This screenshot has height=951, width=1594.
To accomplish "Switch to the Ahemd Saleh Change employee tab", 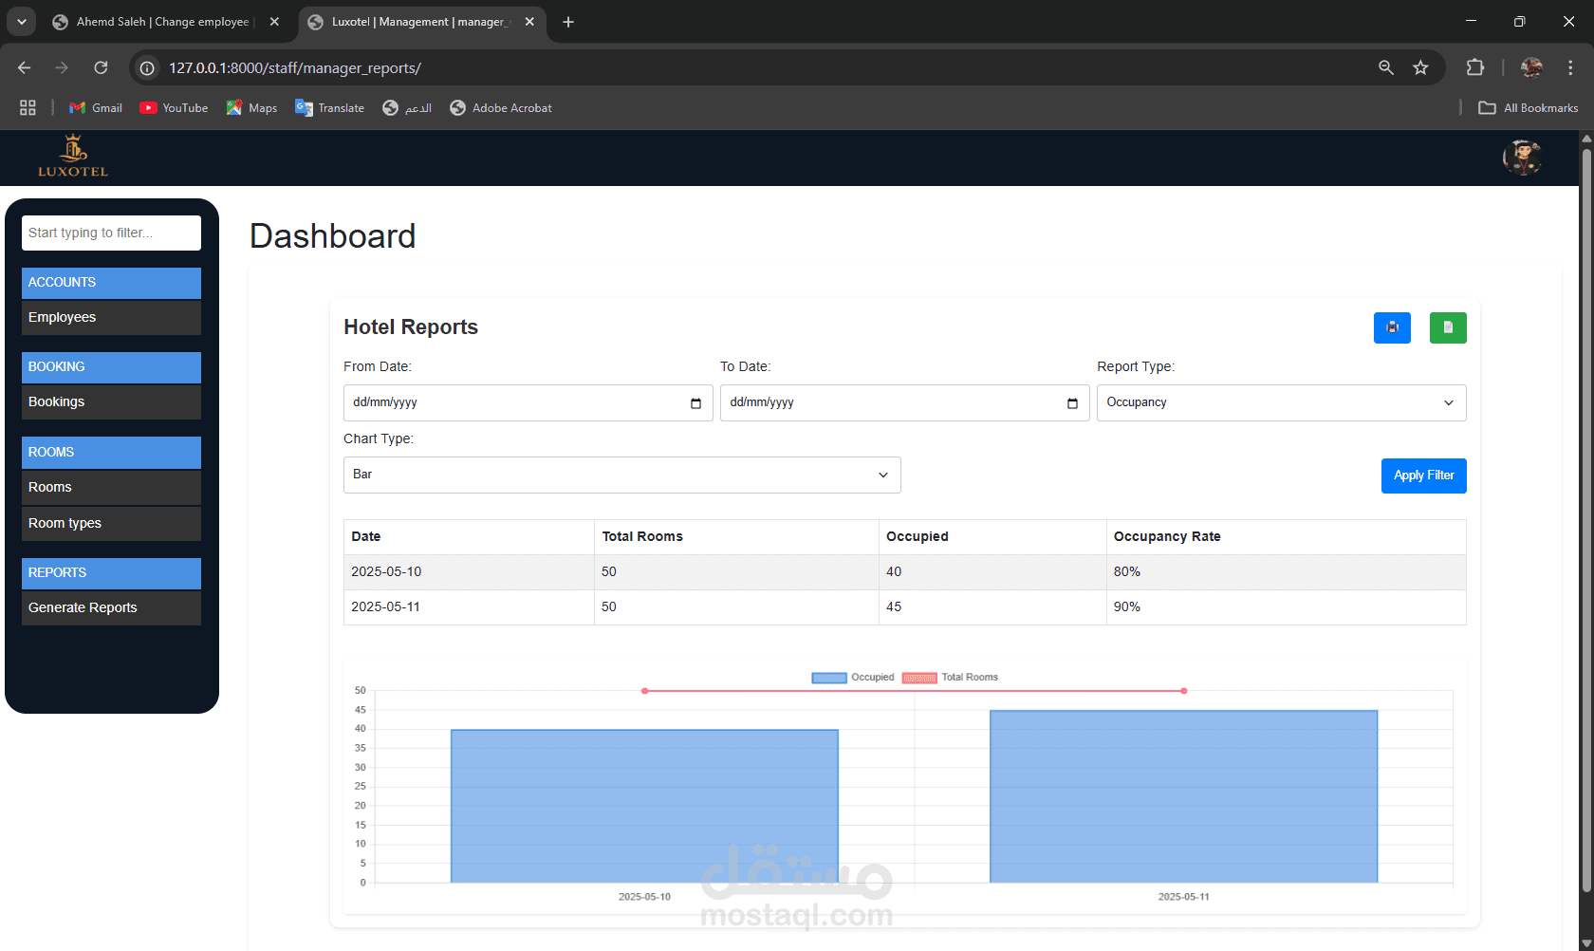I will (163, 22).
